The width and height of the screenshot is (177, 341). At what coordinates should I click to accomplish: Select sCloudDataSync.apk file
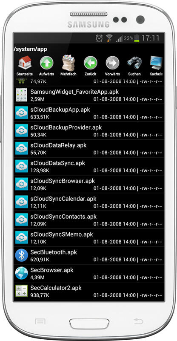coord(89,166)
